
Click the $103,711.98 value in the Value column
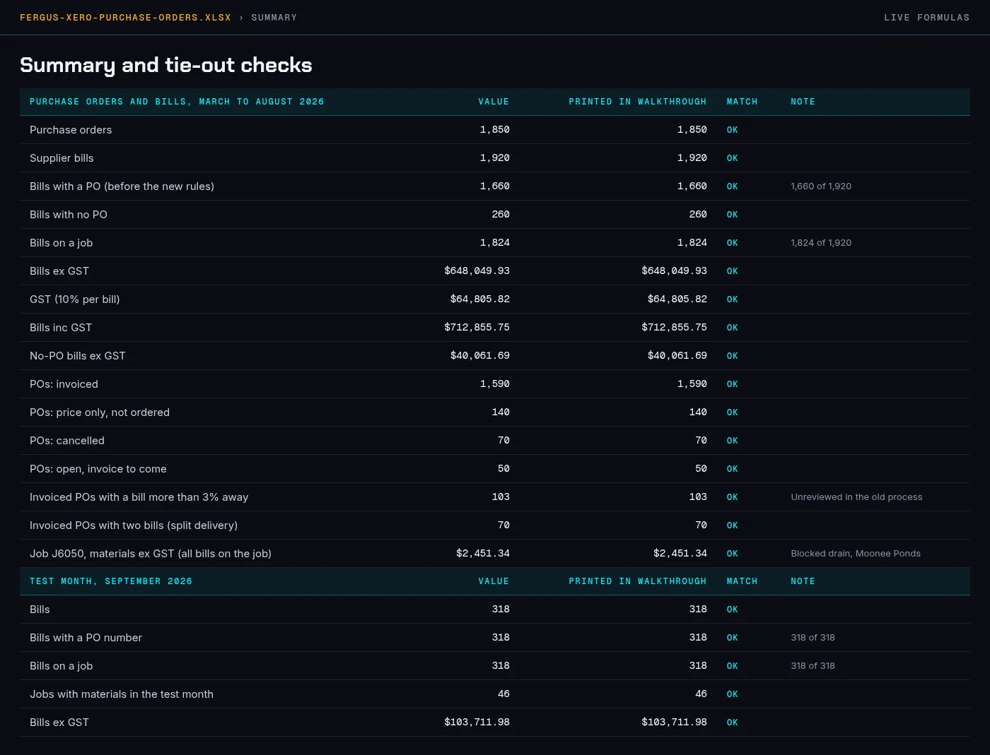click(477, 723)
